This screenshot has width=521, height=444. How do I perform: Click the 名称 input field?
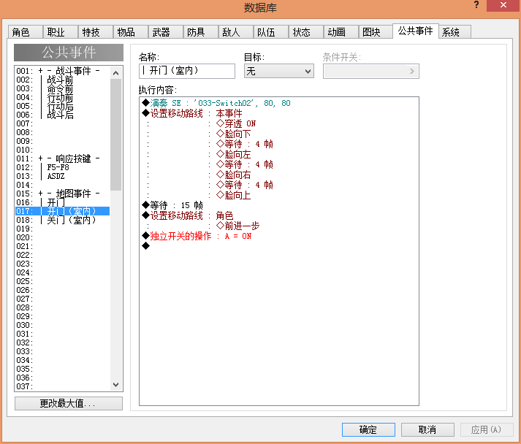[x=187, y=71]
